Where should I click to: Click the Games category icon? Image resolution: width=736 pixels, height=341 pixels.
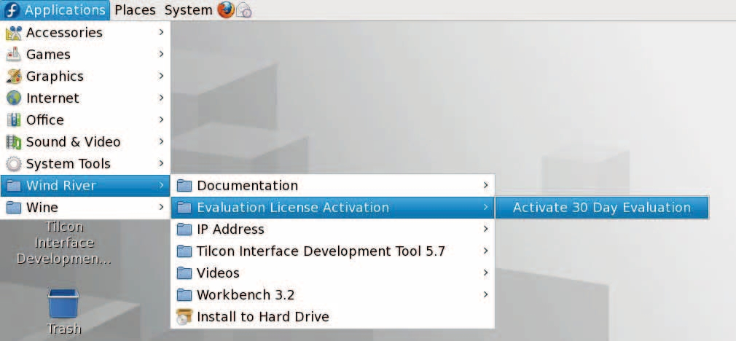tap(14, 55)
